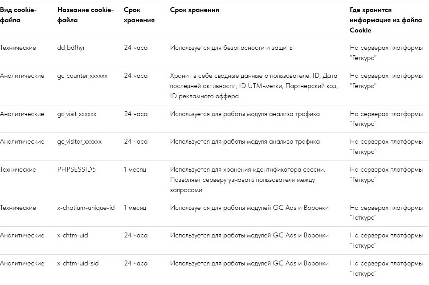
Task: Click the "Вид cookie-файла" column header
Action: (x=18, y=15)
